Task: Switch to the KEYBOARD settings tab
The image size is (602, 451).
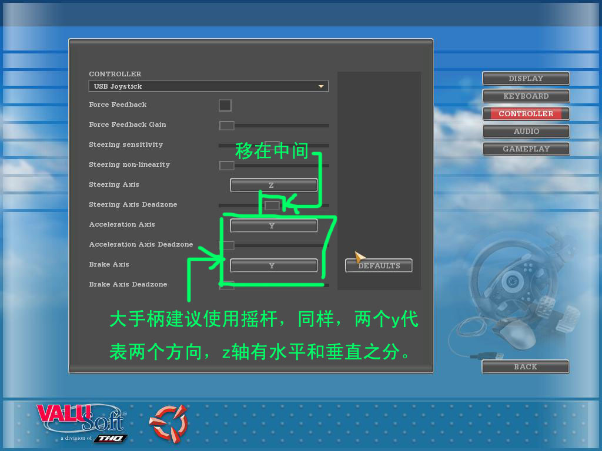Action: (526, 96)
